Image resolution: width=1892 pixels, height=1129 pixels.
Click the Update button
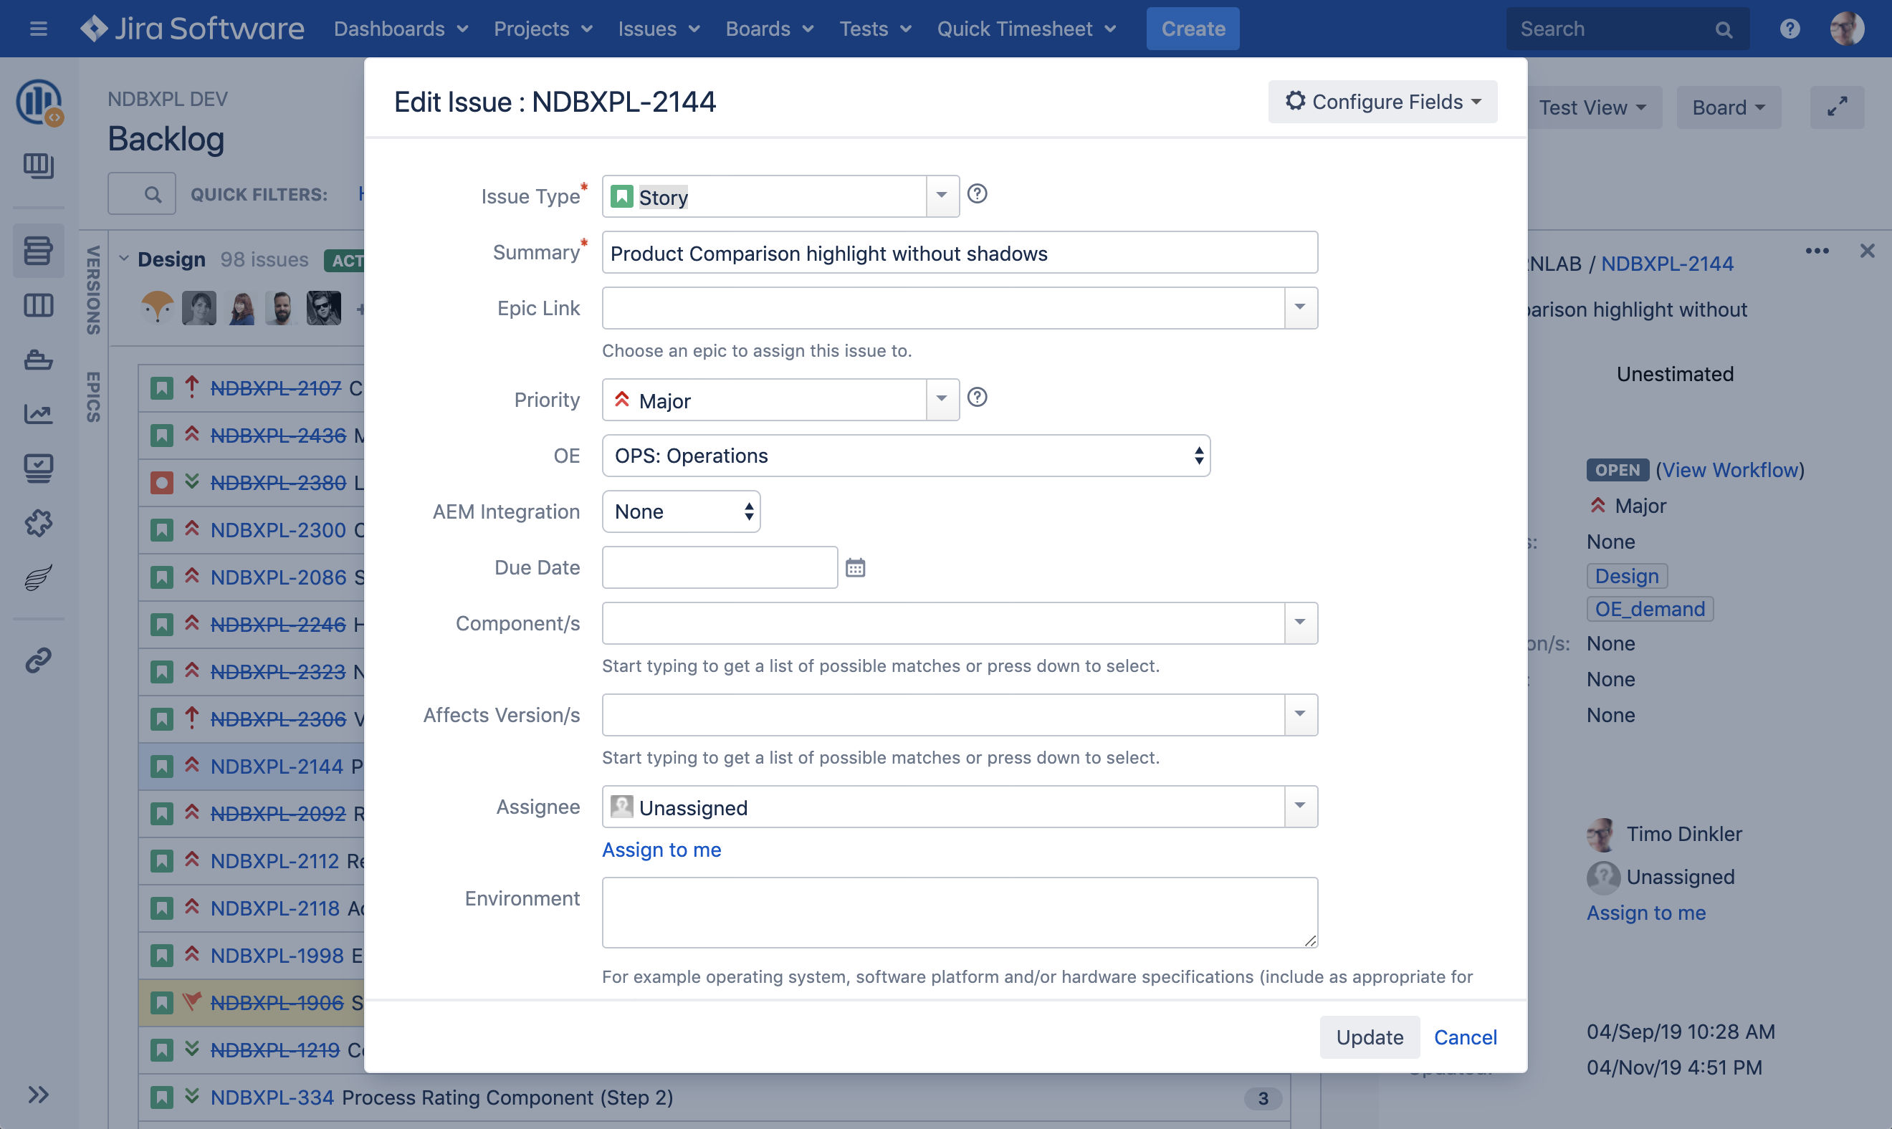pos(1369,1037)
